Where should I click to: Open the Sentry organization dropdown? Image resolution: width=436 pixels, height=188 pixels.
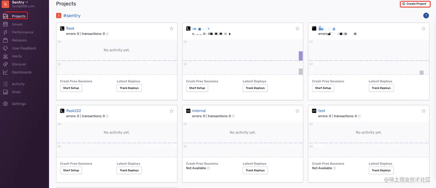(20, 2)
